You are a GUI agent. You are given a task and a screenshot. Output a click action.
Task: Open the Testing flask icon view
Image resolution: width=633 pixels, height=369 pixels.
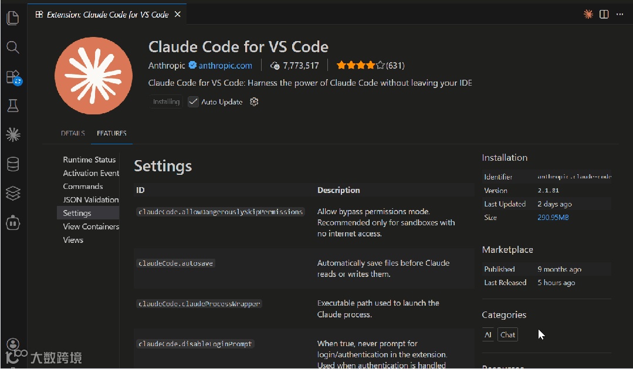pos(13,106)
